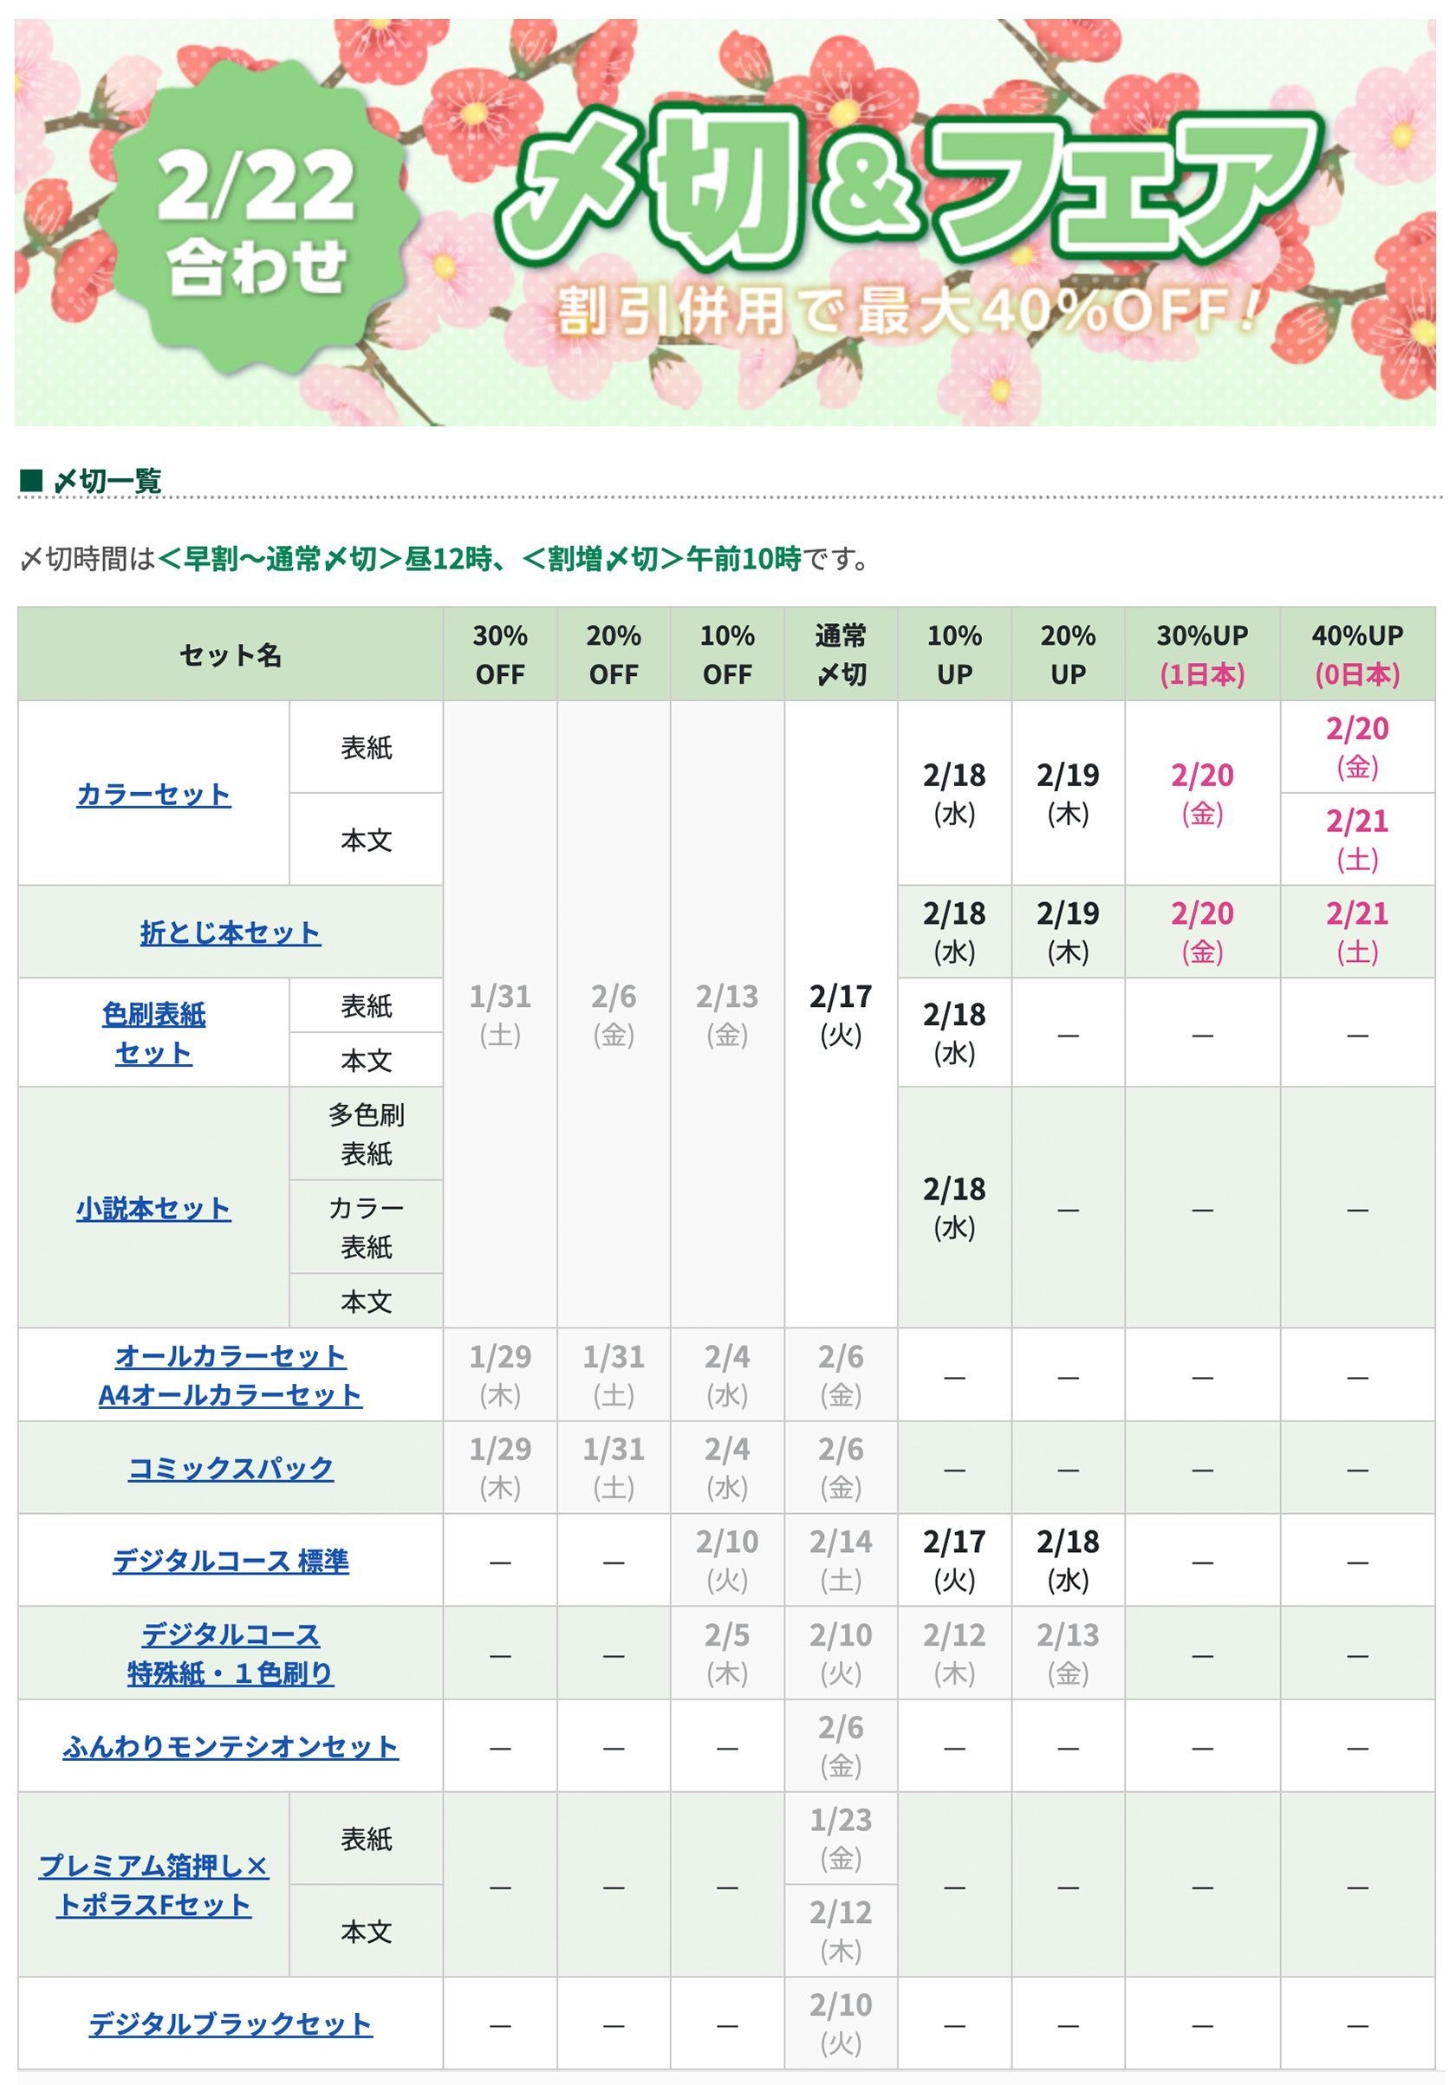Image resolution: width=1456 pixels, height=2085 pixels.
Task: Click the 割引併用で最大40%OFF banner text
Action: [x=908, y=310]
